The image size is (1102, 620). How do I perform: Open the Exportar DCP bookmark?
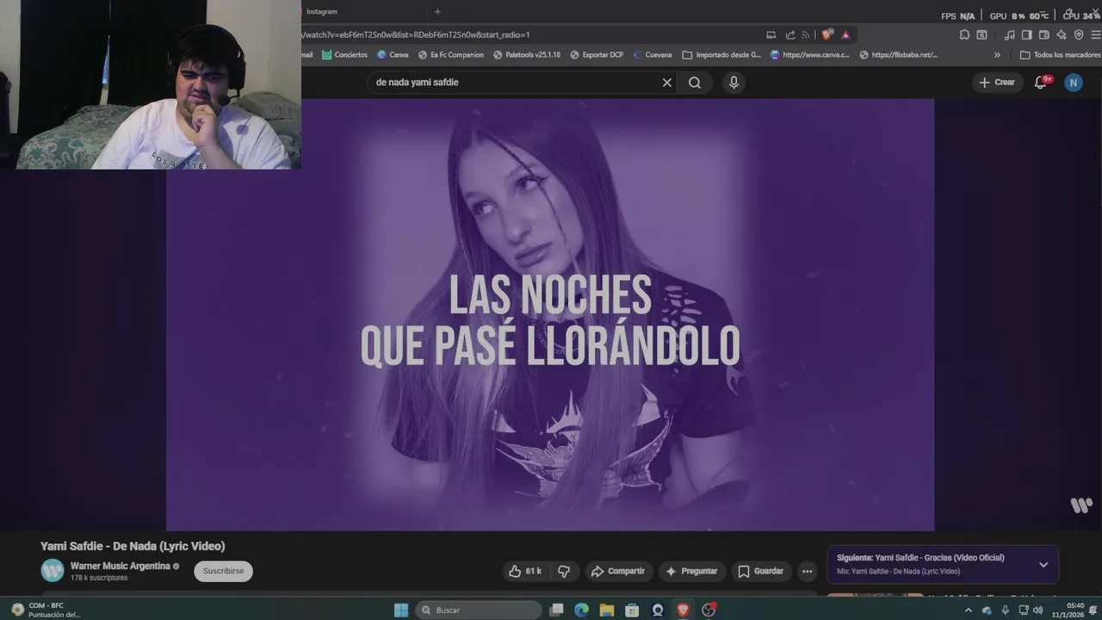click(597, 54)
